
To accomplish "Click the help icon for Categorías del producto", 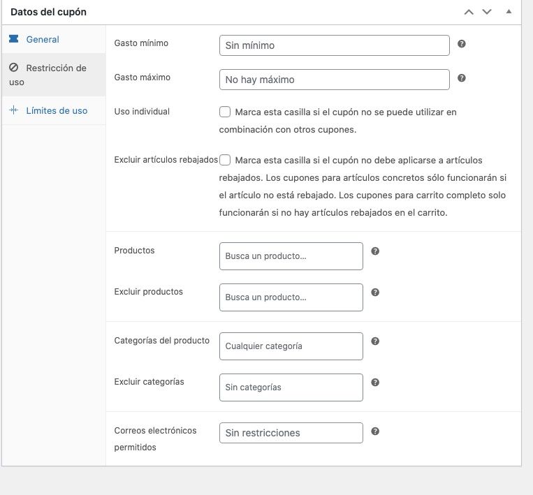I will [x=375, y=341].
